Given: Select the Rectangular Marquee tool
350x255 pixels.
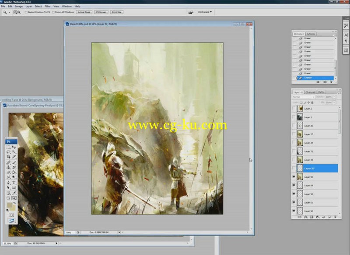Looking at the screenshot, I should [8, 148].
